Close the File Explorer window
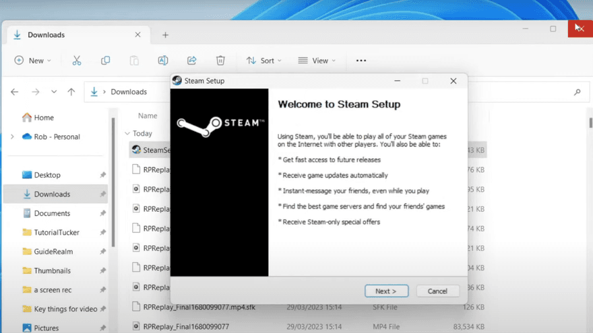This screenshot has height=333, width=593. 580,28
